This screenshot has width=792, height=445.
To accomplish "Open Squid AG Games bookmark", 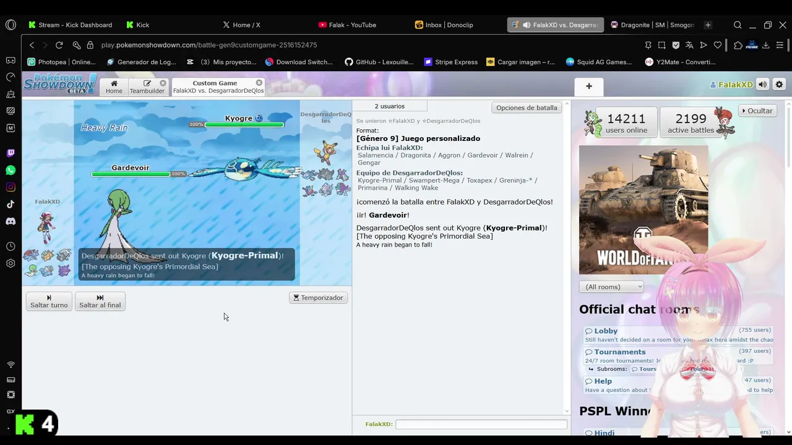I will pyautogui.click(x=599, y=62).
